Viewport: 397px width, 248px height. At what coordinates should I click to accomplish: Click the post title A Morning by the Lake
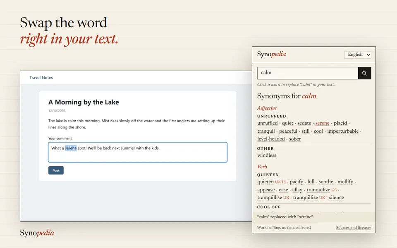84,102
